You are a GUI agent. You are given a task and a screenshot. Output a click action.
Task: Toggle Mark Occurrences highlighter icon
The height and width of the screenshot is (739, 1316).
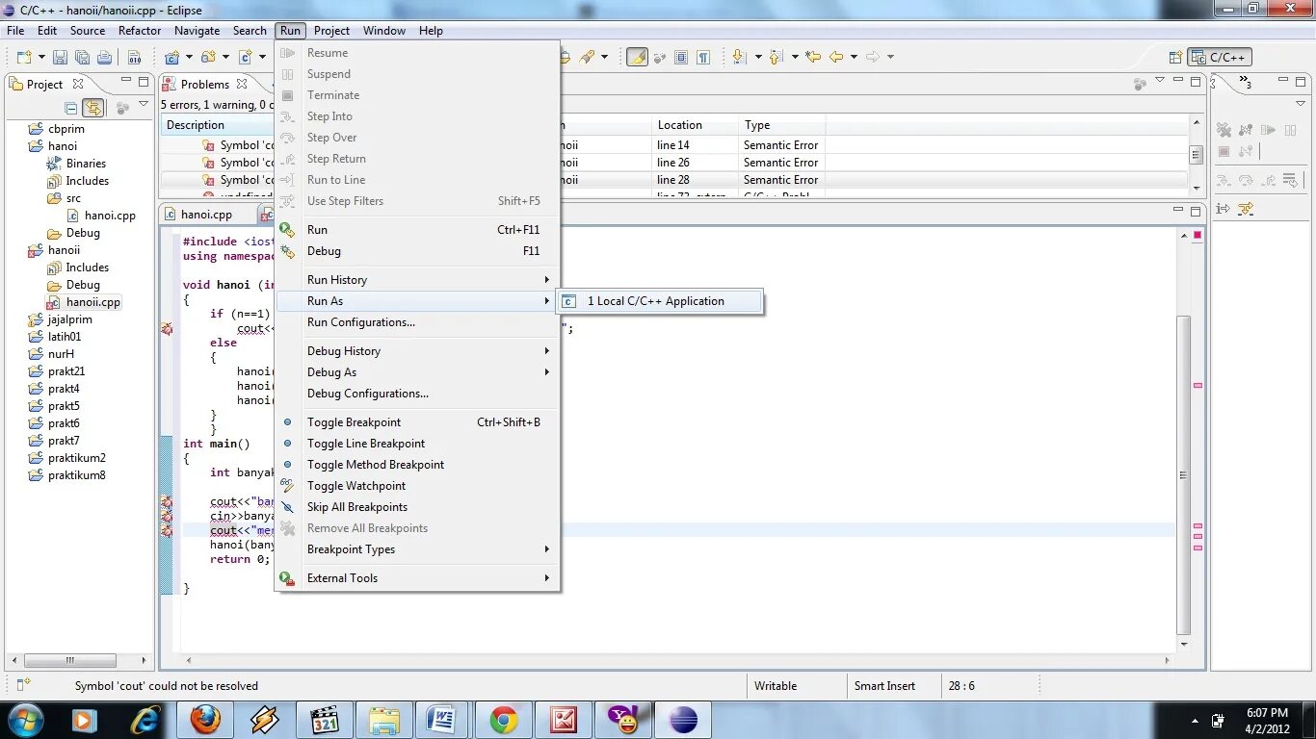pyautogui.click(x=637, y=57)
